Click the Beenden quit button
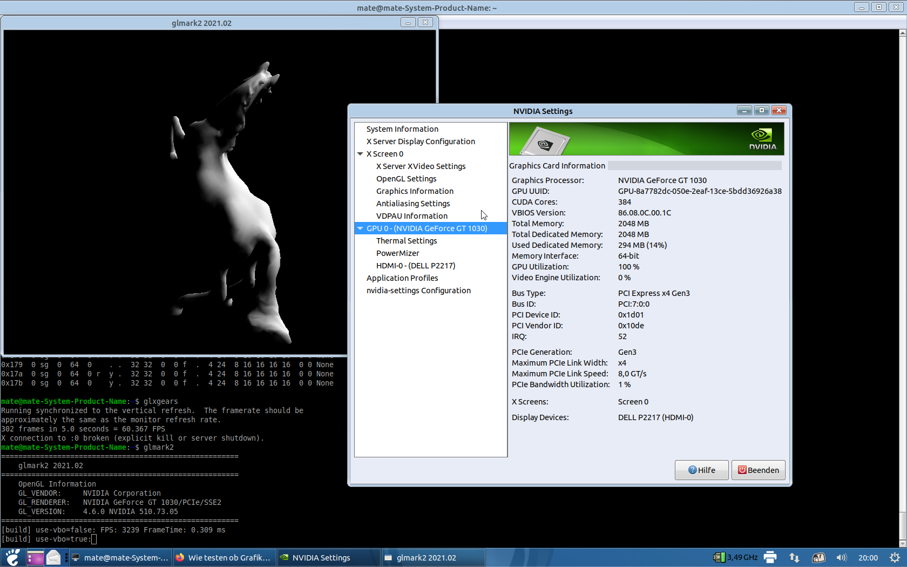The width and height of the screenshot is (907, 567). 759,470
